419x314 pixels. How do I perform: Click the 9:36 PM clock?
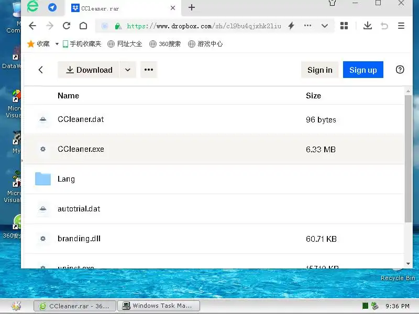pos(398,306)
